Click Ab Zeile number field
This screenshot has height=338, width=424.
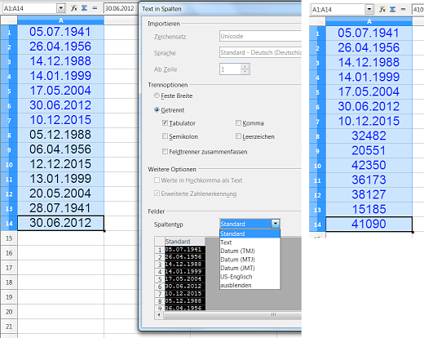coord(231,69)
